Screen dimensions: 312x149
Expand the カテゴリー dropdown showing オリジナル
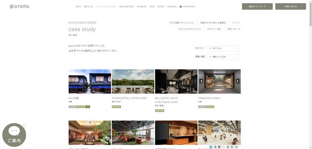[x=223, y=48]
